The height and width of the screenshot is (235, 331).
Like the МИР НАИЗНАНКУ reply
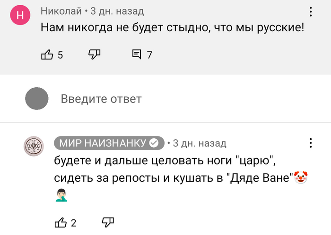61,223
